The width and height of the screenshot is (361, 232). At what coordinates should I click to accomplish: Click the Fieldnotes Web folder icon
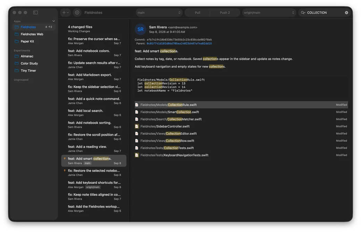pyautogui.click(x=17, y=34)
